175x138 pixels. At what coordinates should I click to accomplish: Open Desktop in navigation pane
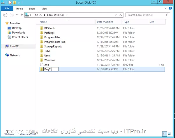click(x=17, y=28)
